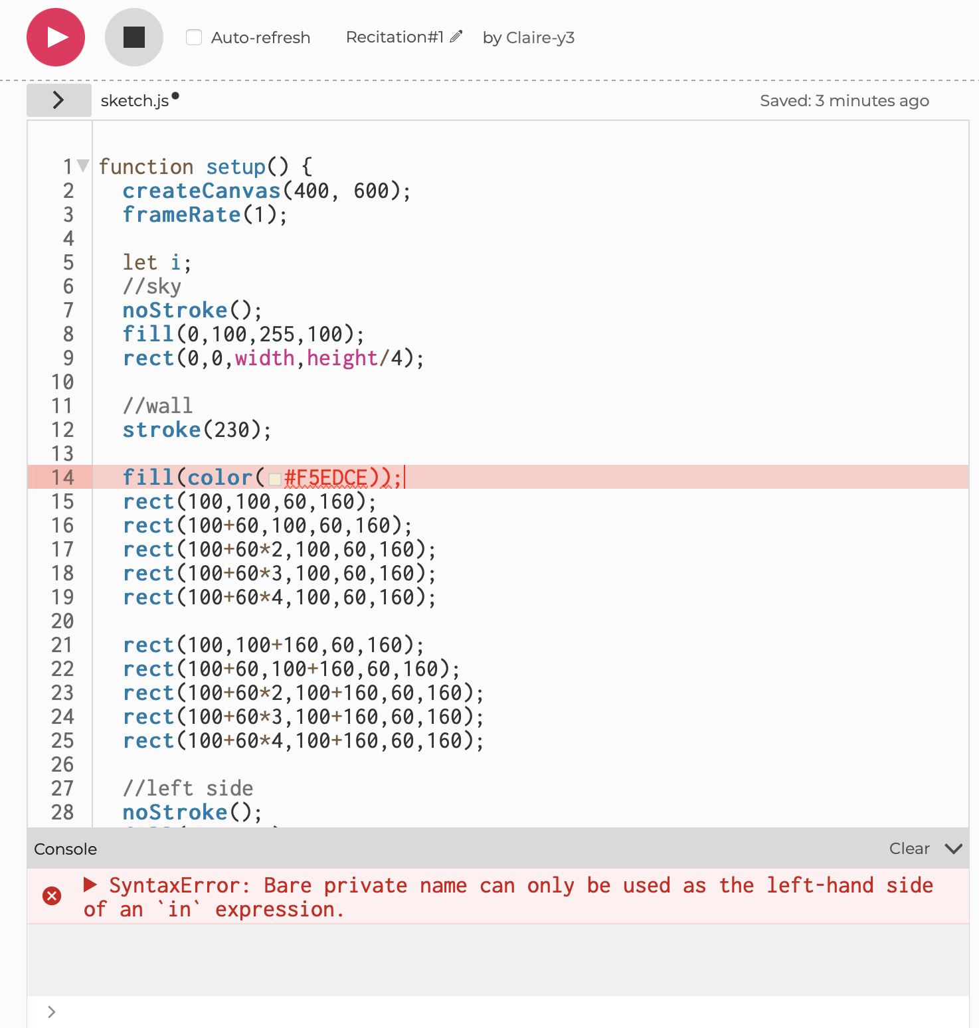Open the #F5EDCE color swatch on line 14
979x1028 pixels.
(x=274, y=478)
